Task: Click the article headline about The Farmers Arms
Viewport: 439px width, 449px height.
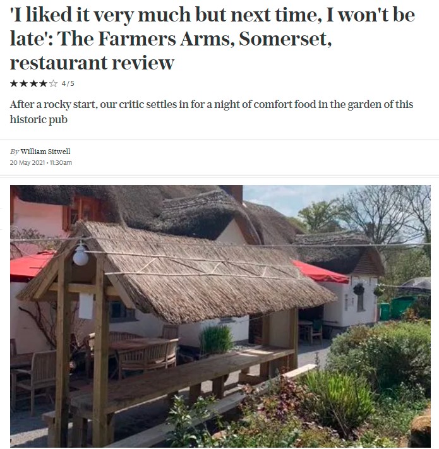Action: [x=212, y=39]
